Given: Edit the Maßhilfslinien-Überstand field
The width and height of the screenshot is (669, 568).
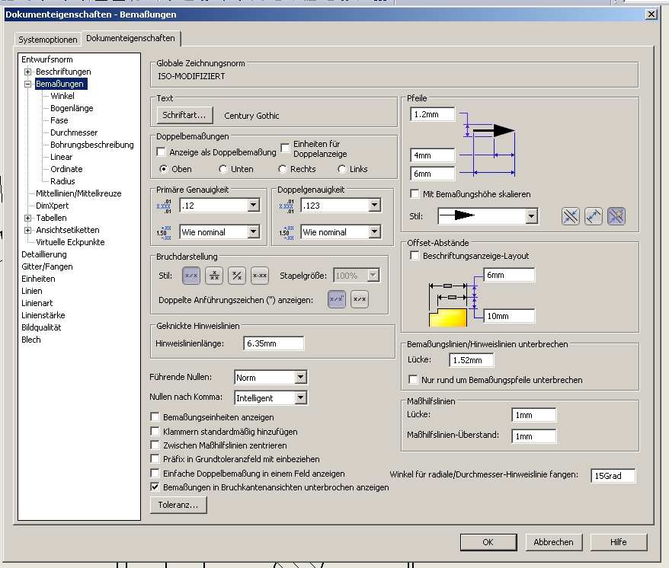Looking at the screenshot, I should point(533,436).
